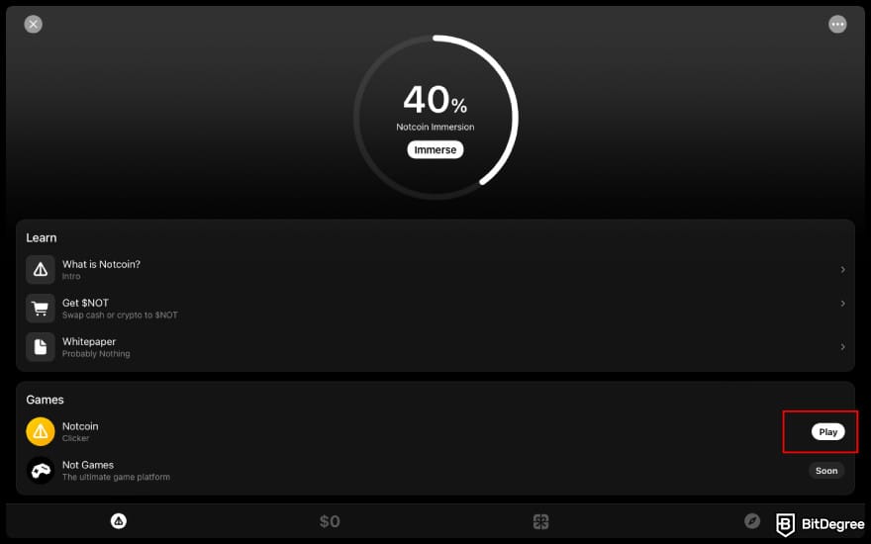Click the Soon badge for Not Games
The width and height of the screenshot is (871, 544).
coord(826,471)
